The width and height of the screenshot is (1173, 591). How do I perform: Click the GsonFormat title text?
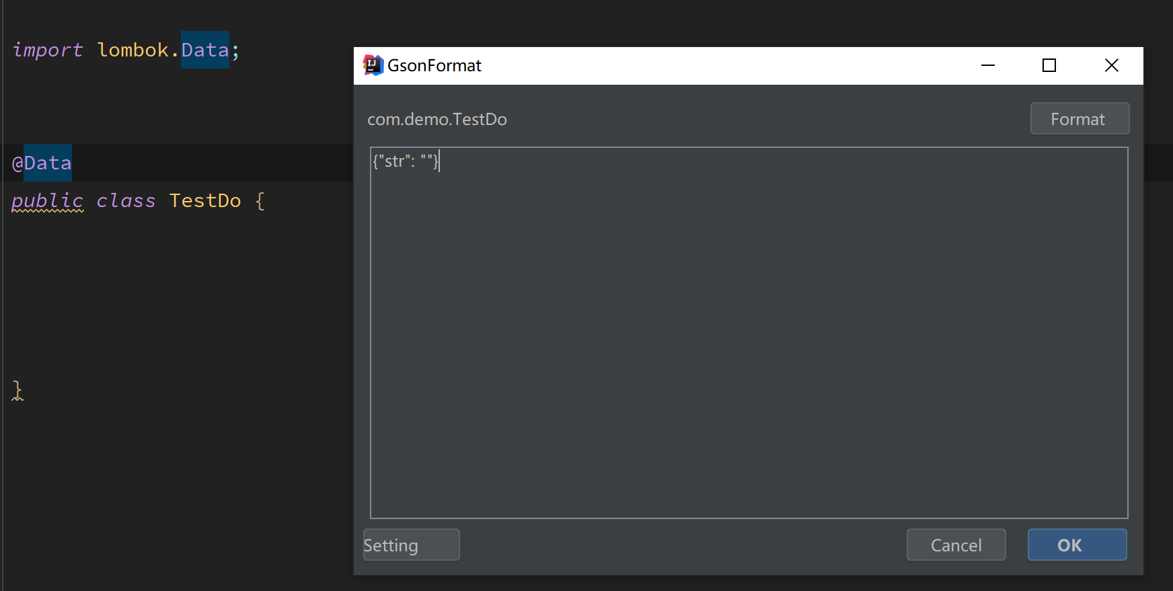pos(434,65)
